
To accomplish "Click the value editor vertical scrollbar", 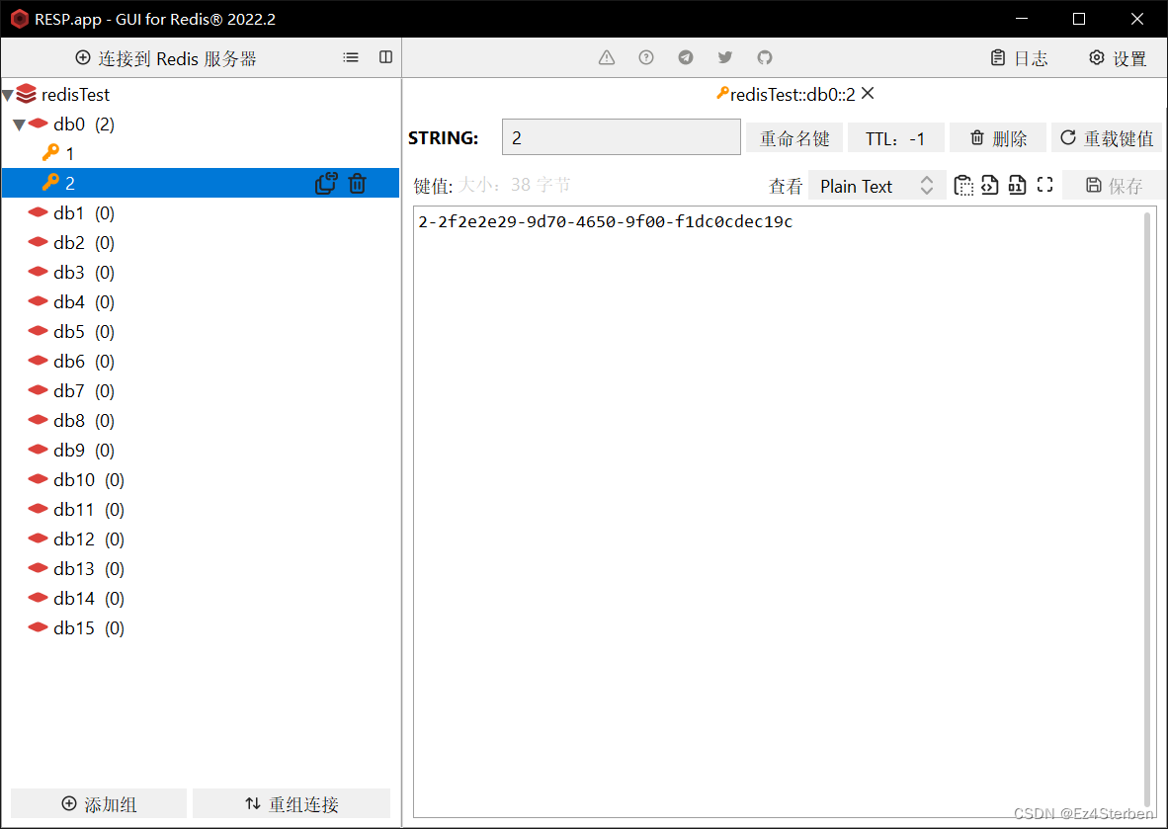I will [1149, 512].
